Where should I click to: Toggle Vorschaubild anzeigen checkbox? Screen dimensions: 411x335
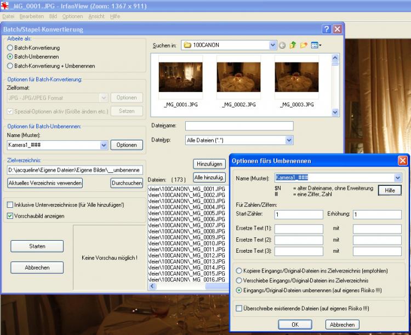click(10, 216)
